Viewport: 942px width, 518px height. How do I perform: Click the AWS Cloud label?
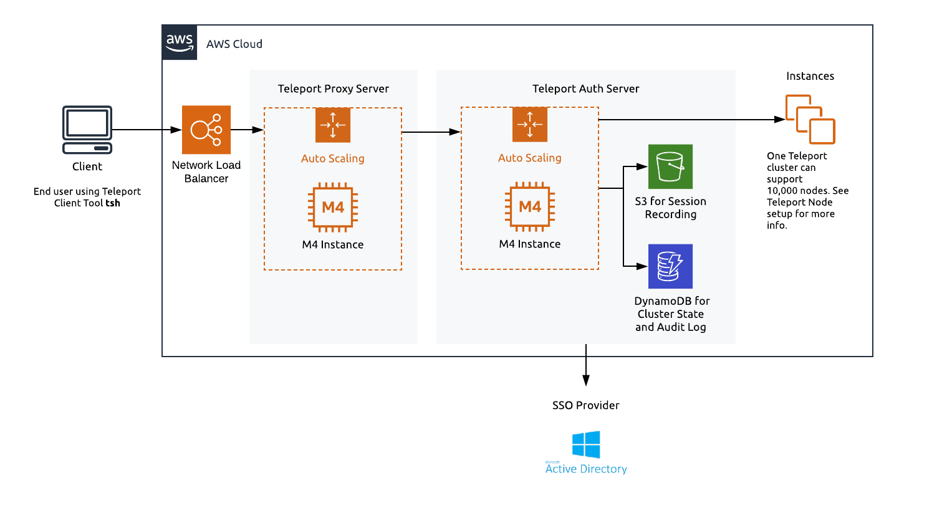(x=234, y=44)
